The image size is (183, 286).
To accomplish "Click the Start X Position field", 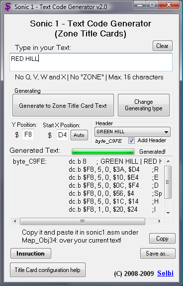I will point(62,135).
